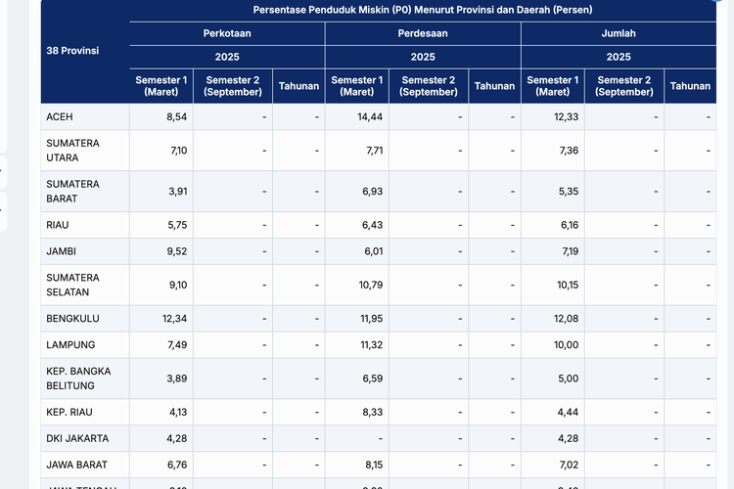Image resolution: width=734 pixels, height=489 pixels.
Task: Click the Tahunan header under Jumlah
Action: 690,86
